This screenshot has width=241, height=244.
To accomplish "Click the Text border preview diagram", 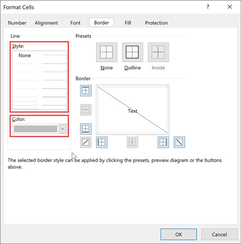I will (133, 110).
